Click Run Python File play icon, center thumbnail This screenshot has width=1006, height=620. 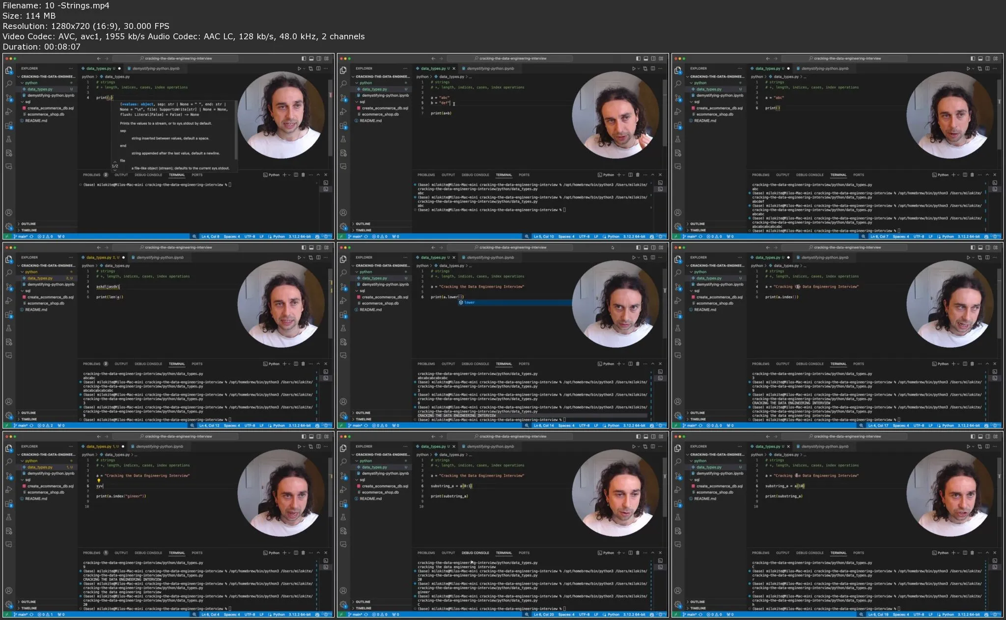pos(634,257)
